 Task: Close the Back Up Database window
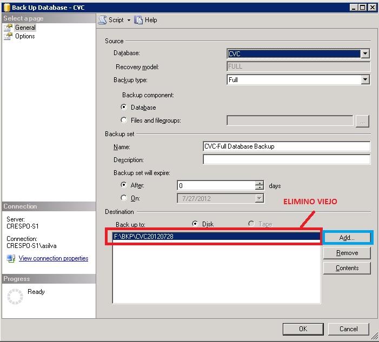click(372, 8)
